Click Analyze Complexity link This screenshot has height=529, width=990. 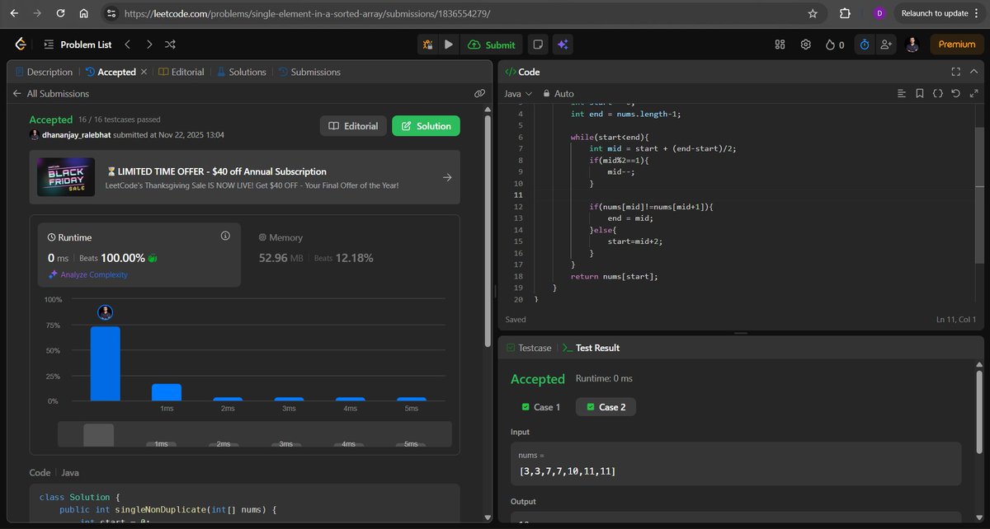tap(88, 274)
